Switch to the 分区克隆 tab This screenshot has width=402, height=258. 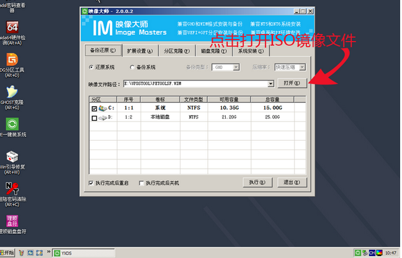click(177, 51)
